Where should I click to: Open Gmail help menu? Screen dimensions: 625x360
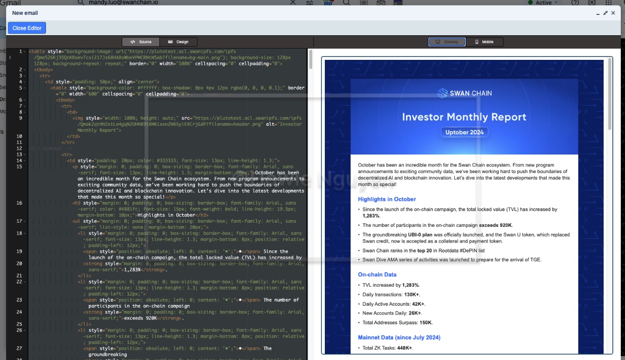575,2
